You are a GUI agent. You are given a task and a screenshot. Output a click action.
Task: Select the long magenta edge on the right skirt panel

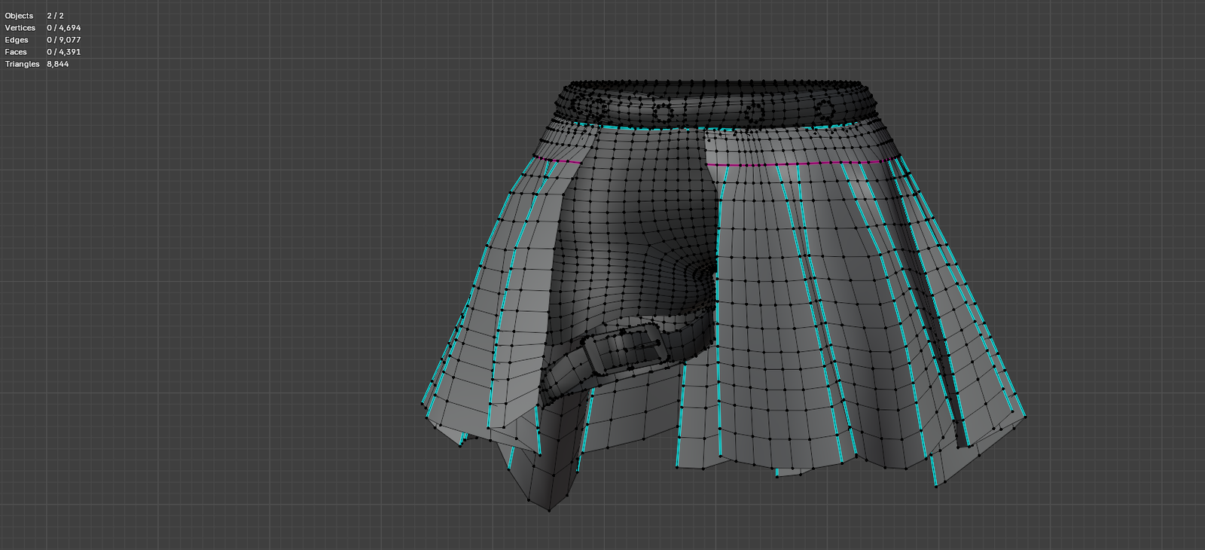coord(798,163)
